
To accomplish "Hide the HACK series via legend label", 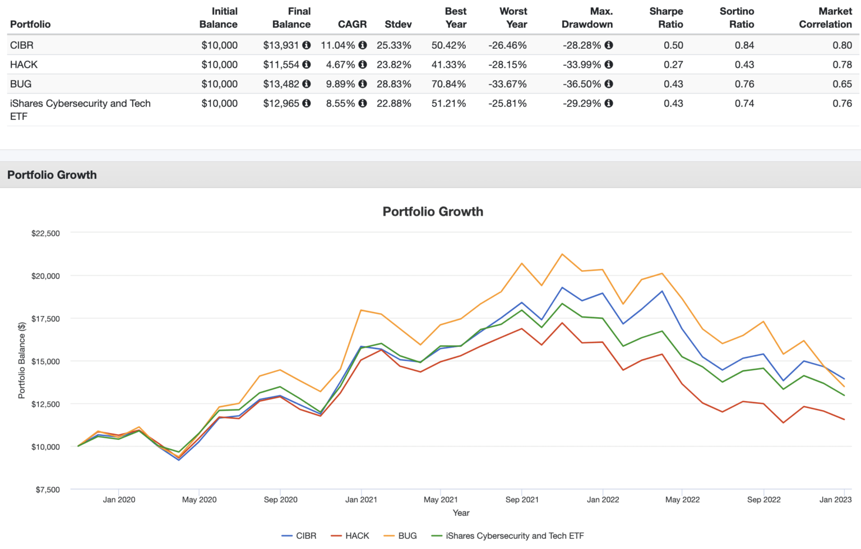I will click(x=357, y=536).
